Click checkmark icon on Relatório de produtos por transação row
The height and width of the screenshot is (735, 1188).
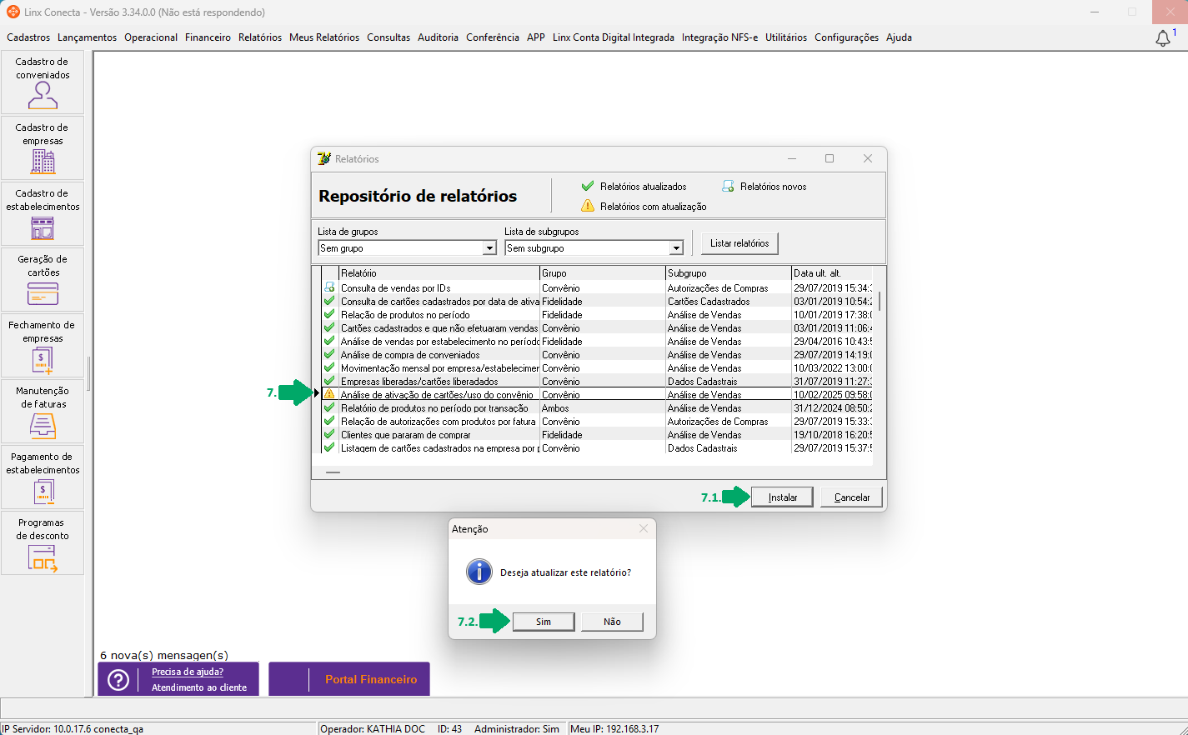pos(329,407)
